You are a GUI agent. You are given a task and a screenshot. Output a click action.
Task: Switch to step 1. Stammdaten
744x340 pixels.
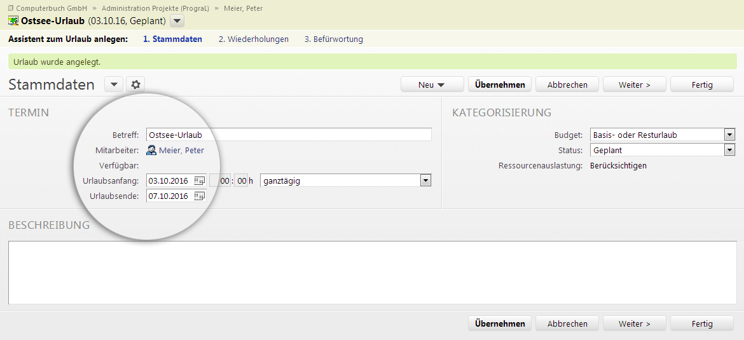173,39
